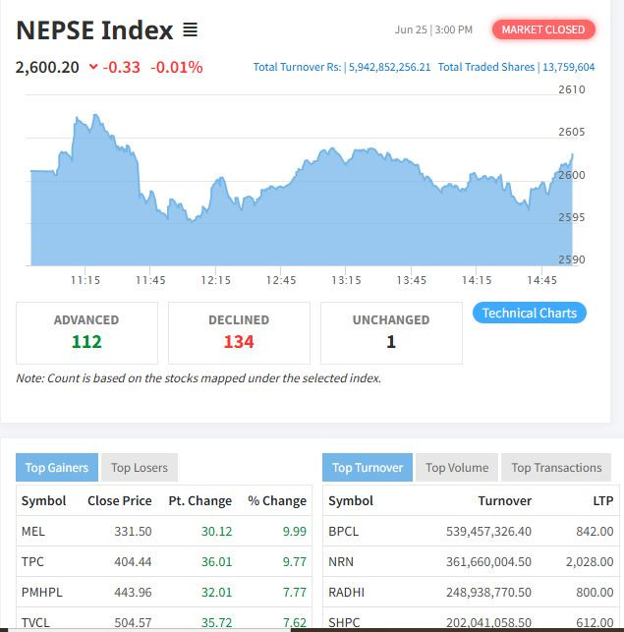
Task: Click the Advanced count card
Action: [86, 332]
